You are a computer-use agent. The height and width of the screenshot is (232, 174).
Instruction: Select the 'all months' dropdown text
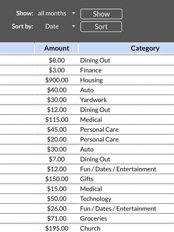click(x=52, y=13)
